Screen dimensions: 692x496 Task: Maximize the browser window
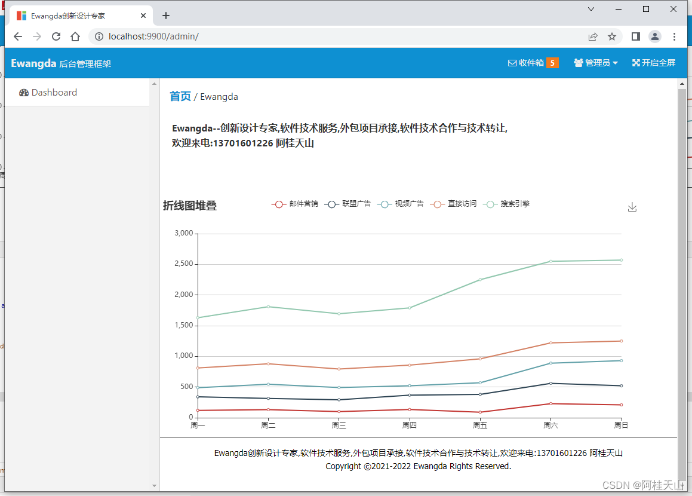tap(645, 9)
